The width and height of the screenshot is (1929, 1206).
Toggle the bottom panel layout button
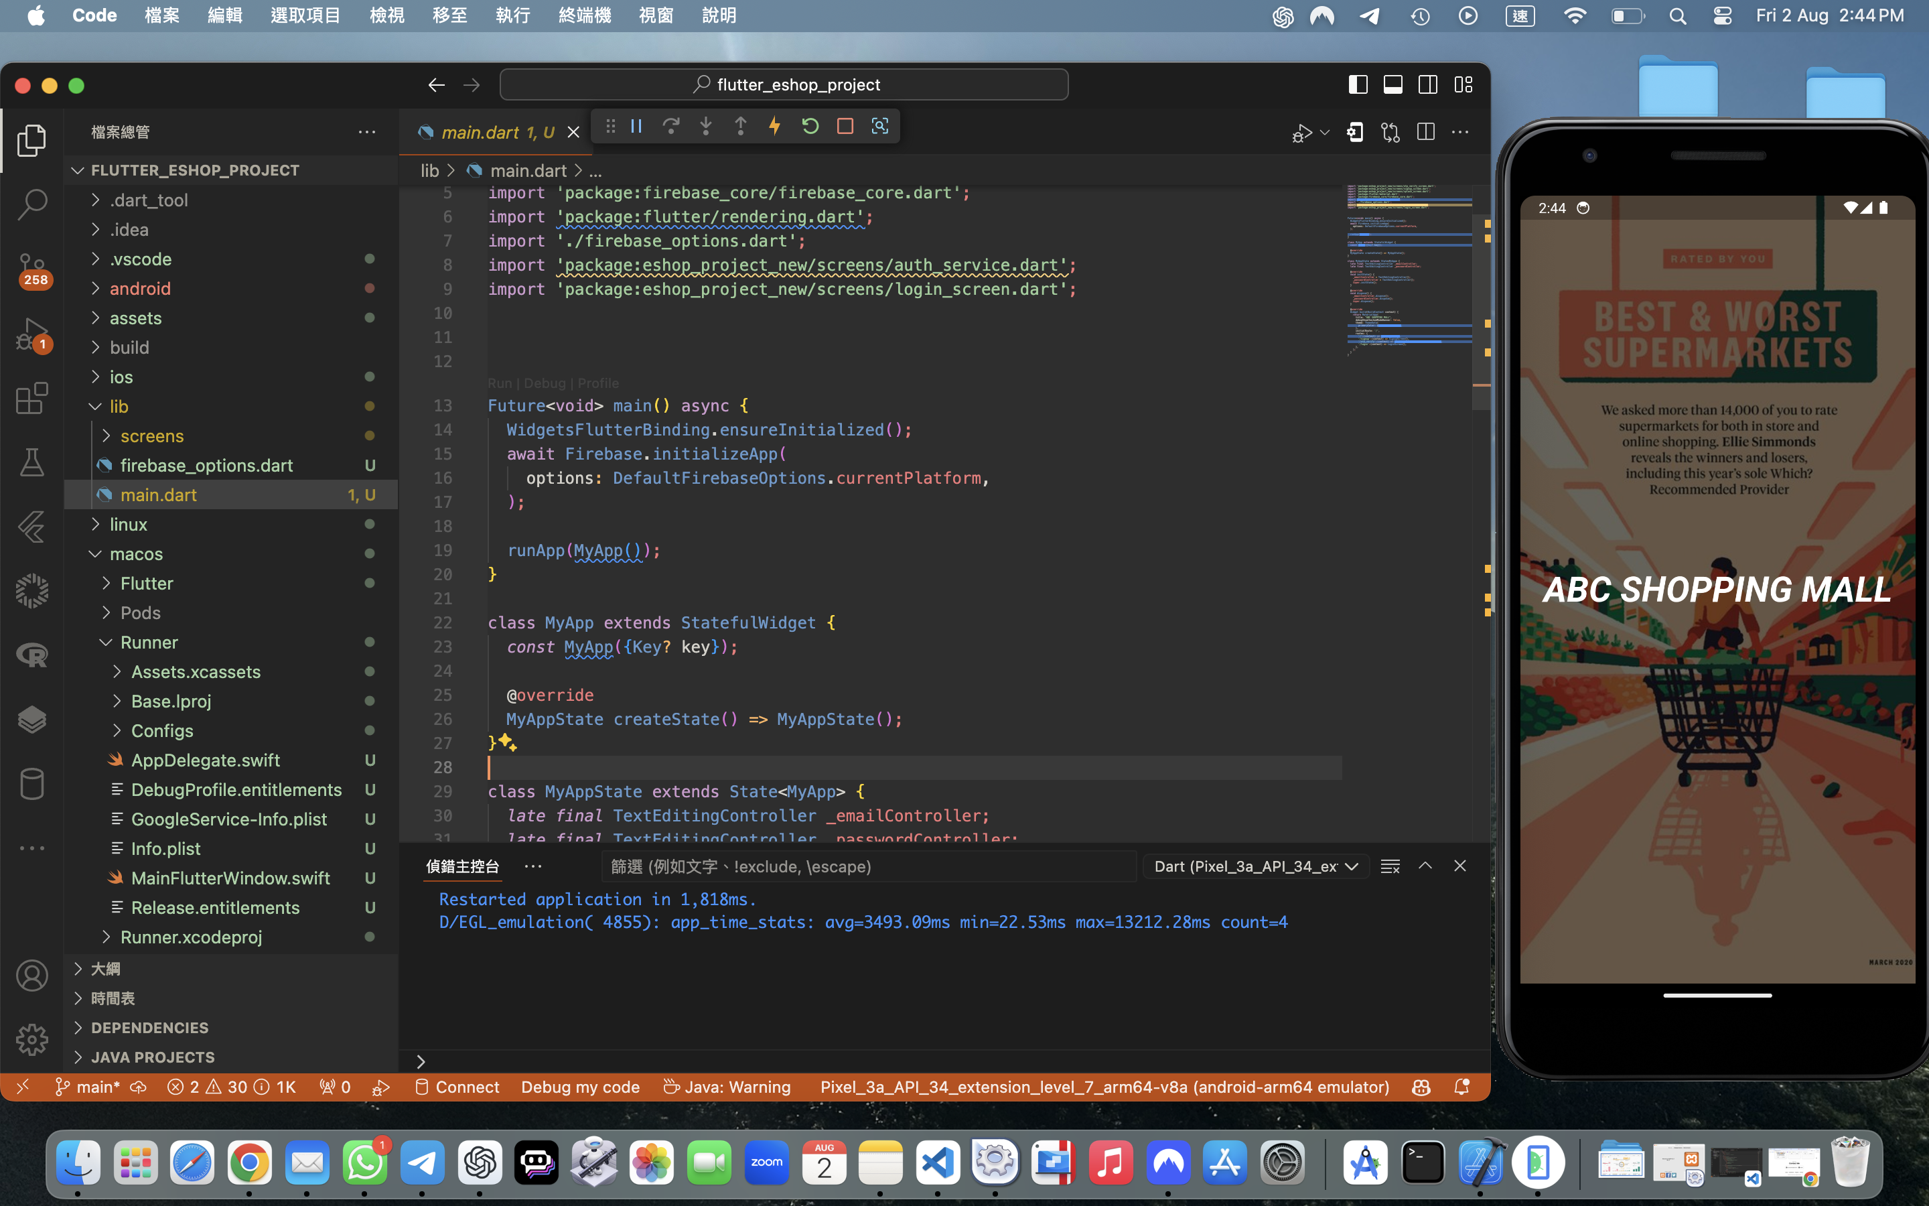(x=1392, y=84)
